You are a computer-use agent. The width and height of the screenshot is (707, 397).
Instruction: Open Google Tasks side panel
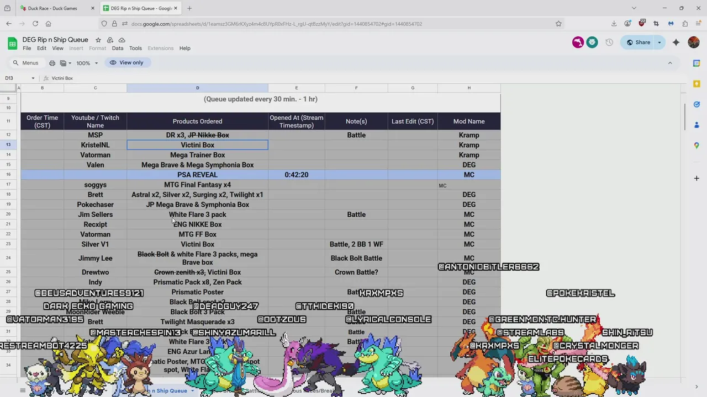point(697,104)
